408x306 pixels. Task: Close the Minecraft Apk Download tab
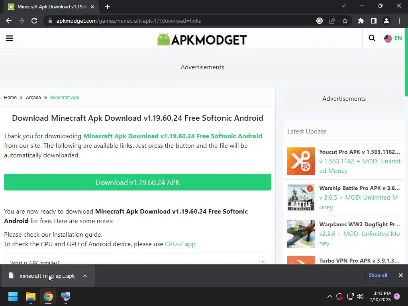click(x=92, y=7)
